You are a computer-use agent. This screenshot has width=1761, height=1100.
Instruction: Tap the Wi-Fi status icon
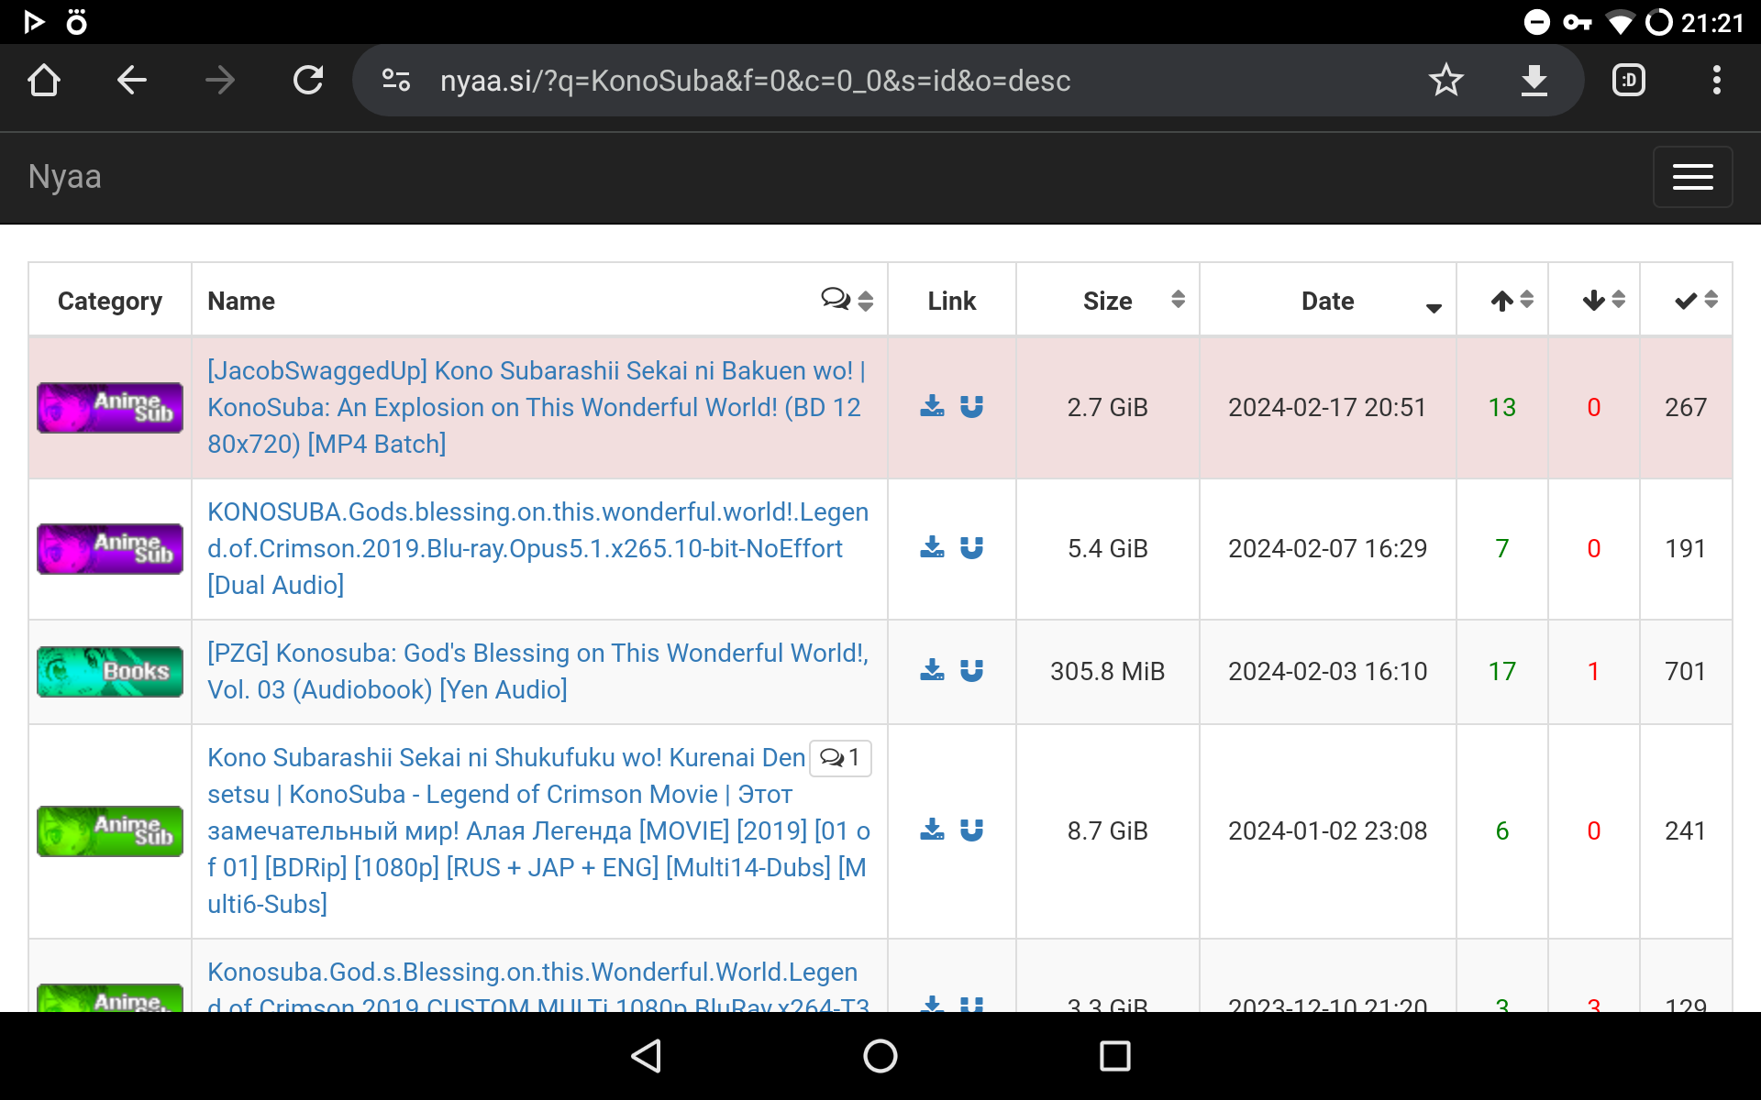pyautogui.click(x=1621, y=22)
